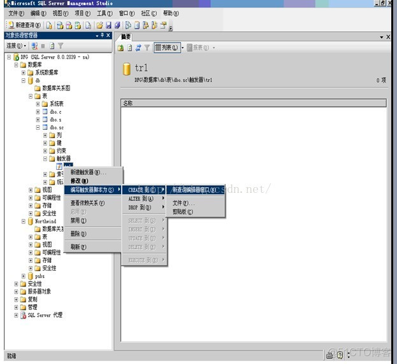Image resolution: width=397 pixels, height=364 pixels.
Task: Choose 删除 (Delete) in the context menu
Action: pyautogui.click(x=93, y=234)
